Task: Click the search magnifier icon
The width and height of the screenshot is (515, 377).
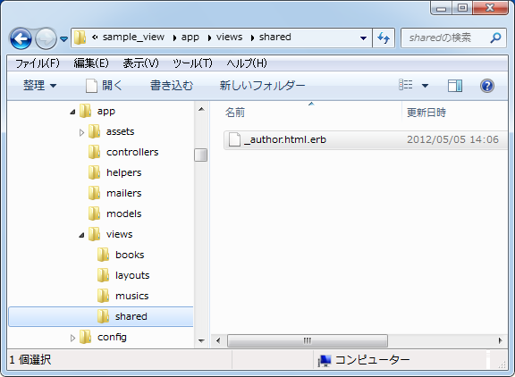Action: tap(495, 38)
